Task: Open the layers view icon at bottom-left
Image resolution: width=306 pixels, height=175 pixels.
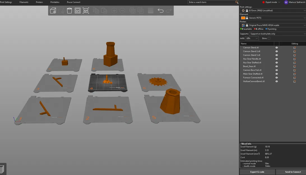Action: point(2,169)
